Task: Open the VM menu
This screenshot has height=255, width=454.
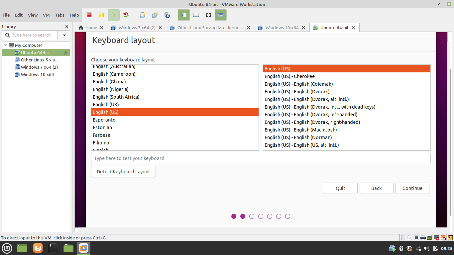Action: [46, 15]
